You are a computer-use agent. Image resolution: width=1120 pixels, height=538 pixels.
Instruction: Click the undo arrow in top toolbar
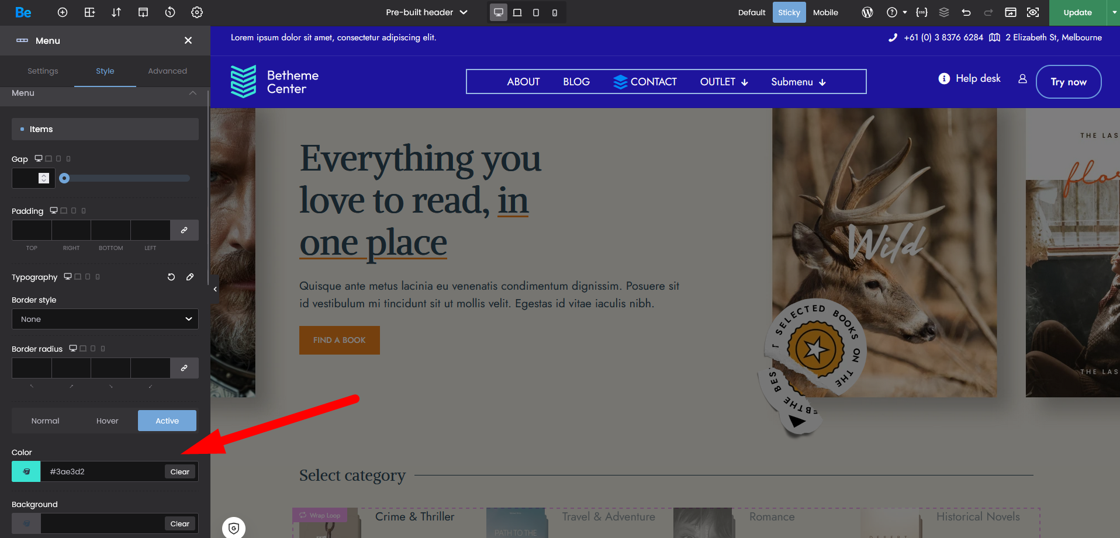966,12
